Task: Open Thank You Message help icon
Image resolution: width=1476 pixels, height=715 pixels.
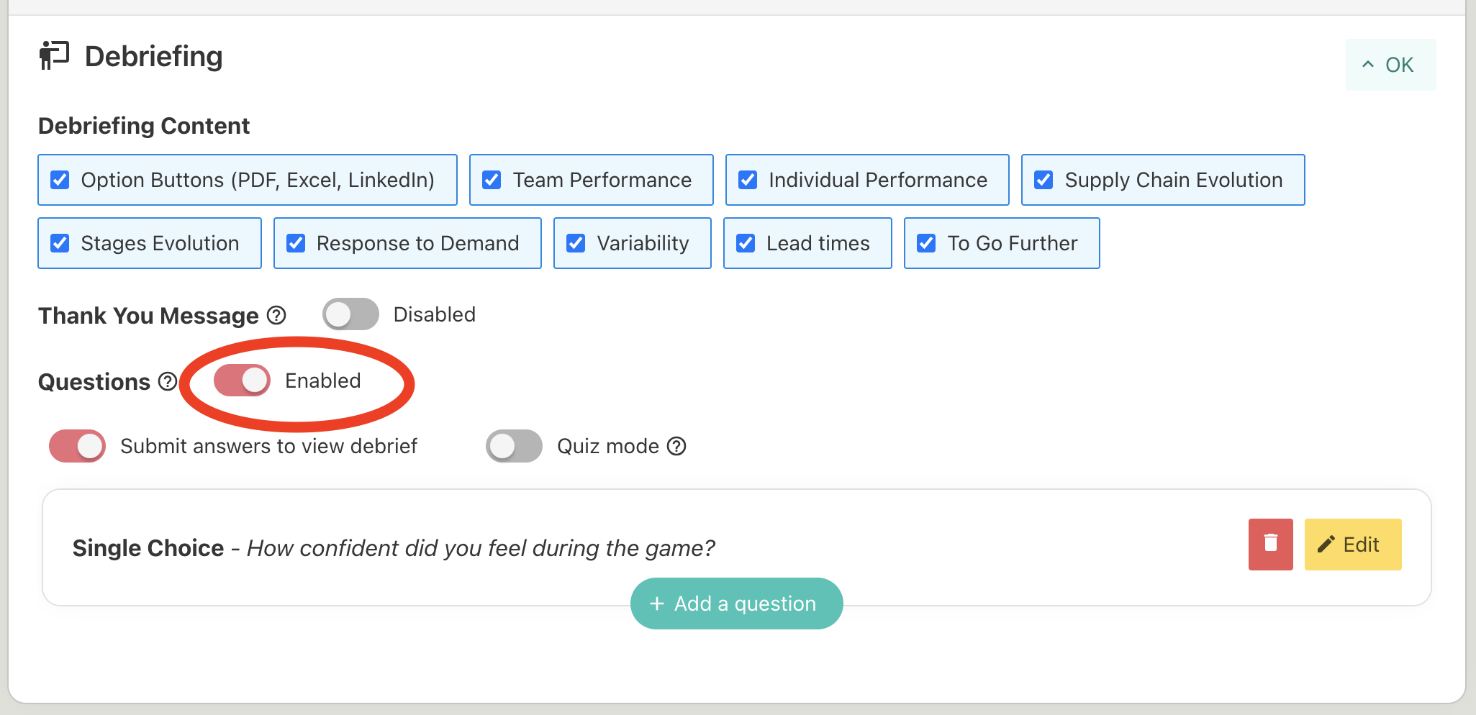Action: (x=276, y=315)
